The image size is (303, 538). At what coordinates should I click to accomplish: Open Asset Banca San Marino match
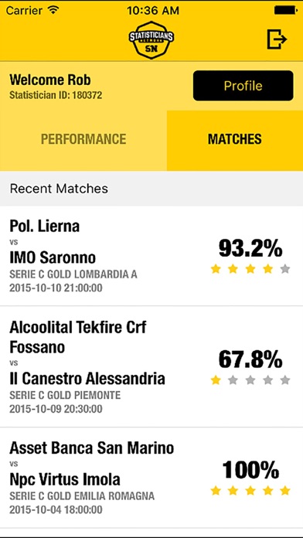[x=151, y=478]
